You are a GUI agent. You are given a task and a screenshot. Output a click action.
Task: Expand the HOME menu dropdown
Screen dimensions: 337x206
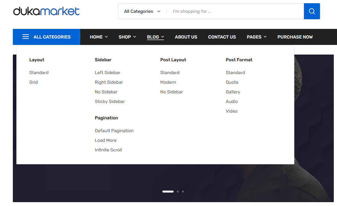pos(99,37)
